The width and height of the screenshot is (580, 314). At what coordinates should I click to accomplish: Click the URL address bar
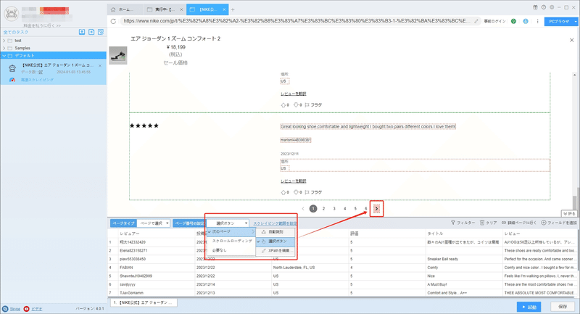point(296,21)
